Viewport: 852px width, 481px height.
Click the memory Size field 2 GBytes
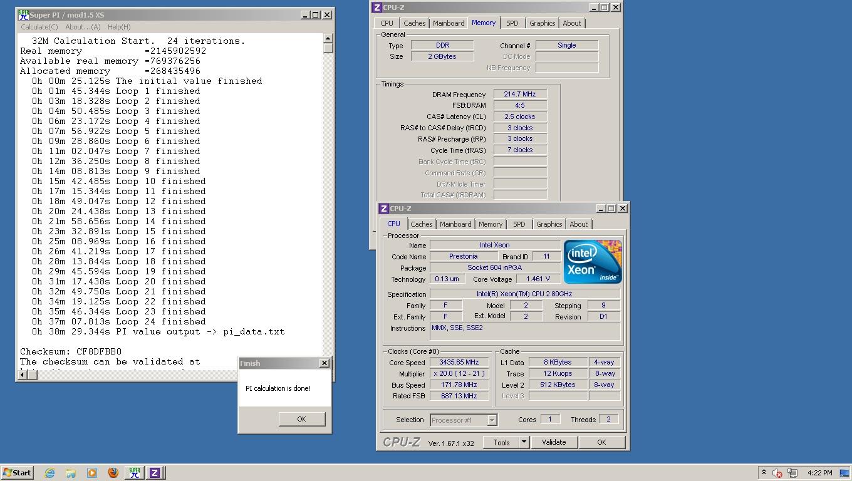point(442,56)
